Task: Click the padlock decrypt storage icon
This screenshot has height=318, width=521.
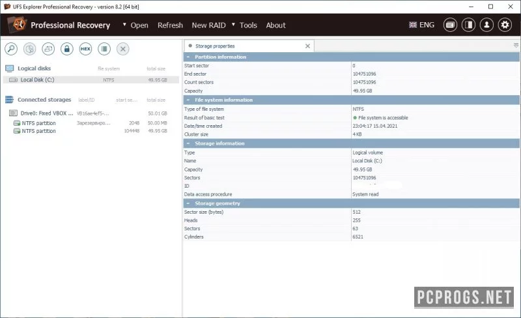Action: pos(67,49)
